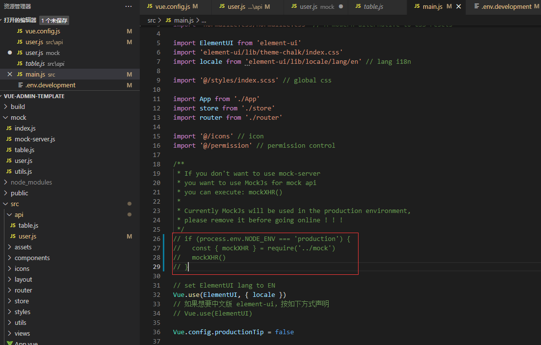Click JS icon of utils.js in mock
Image resolution: width=541 pixels, height=345 pixels.
[x=9, y=171]
